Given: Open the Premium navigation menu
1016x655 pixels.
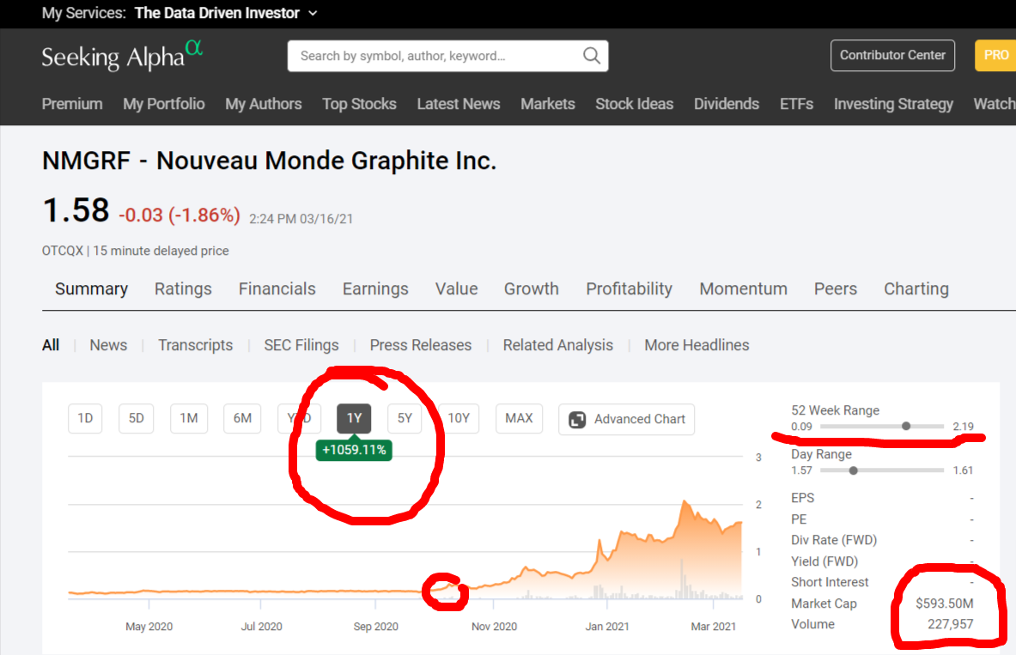Looking at the screenshot, I should click(72, 104).
